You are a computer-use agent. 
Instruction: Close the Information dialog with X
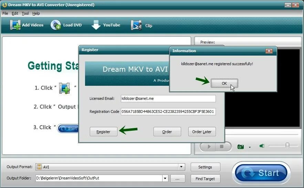(269, 51)
